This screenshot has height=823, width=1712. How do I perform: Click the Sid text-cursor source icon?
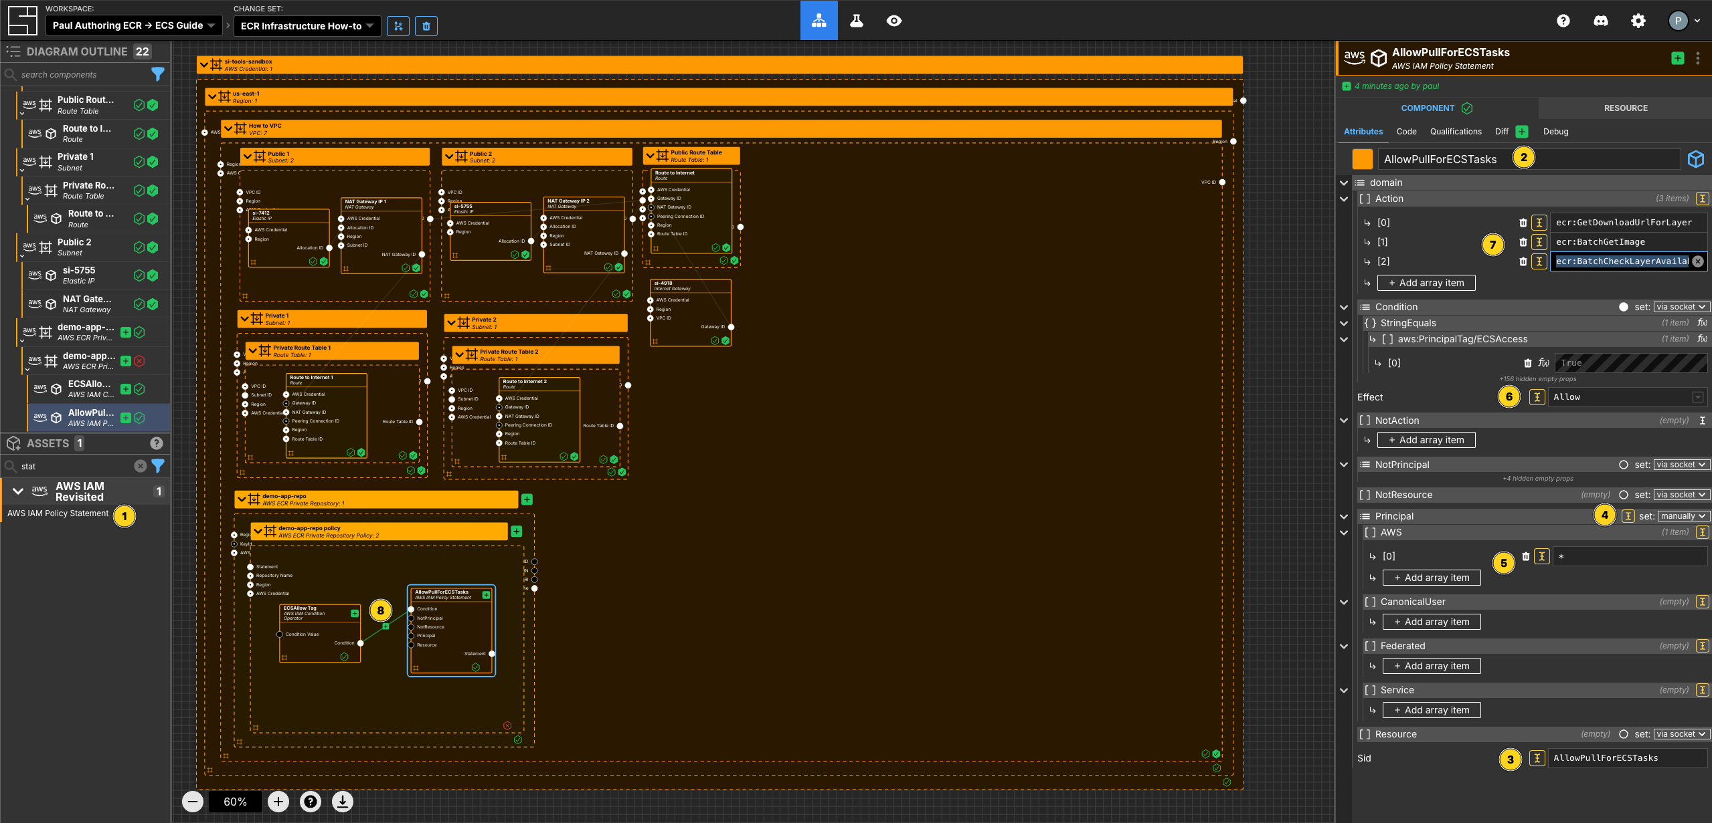point(1537,758)
